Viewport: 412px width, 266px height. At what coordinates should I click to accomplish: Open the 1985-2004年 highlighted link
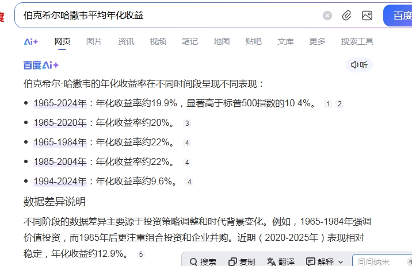[60, 161]
